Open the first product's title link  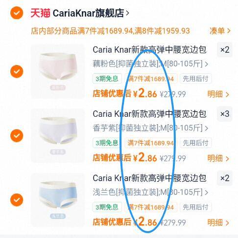point(149,50)
